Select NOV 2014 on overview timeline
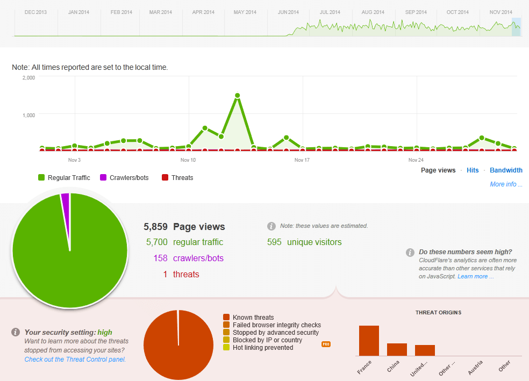Viewport: 529px width, 381px height. (501, 12)
